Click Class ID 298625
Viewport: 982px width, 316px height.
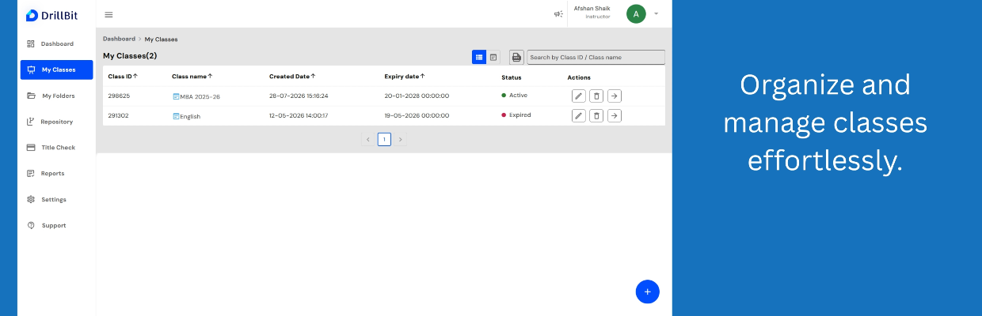point(119,96)
